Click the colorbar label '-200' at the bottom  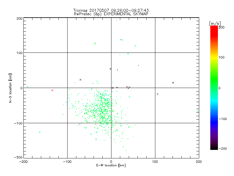(223, 148)
